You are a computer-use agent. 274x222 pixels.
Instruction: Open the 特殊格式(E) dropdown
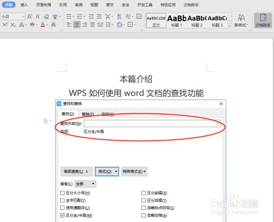pyautogui.click(x=134, y=172)
